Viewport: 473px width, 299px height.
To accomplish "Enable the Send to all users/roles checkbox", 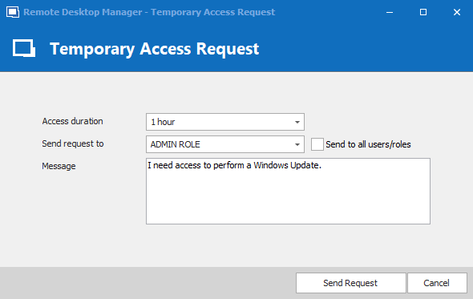I will (317, 144).
